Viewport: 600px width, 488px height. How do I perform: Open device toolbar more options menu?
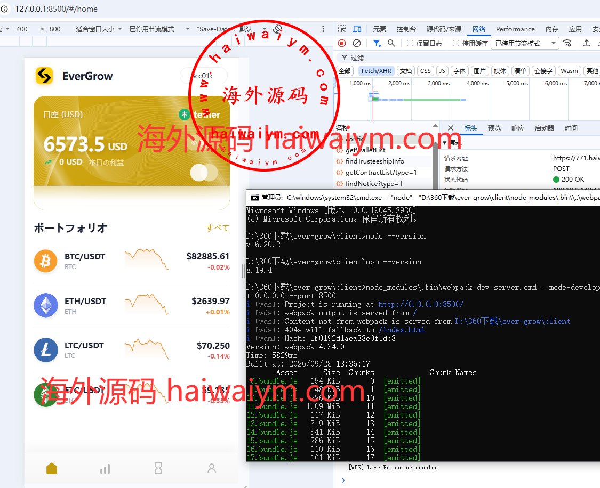tap(323, 29)
